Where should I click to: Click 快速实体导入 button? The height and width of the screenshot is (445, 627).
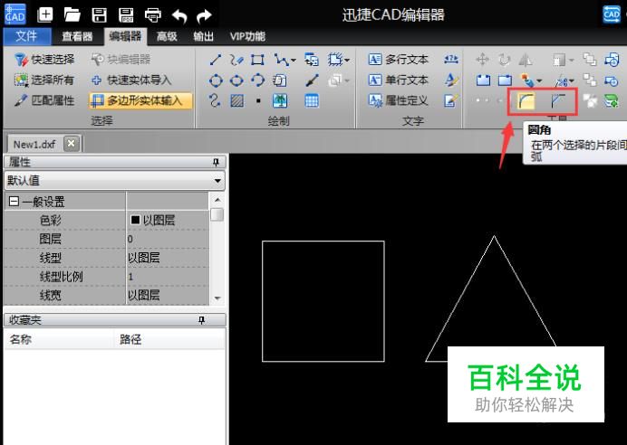pyautogui.click(x=131, y=80)
